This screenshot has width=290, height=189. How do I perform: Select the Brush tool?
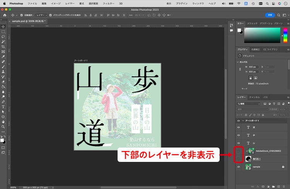[x=3, y=67]
